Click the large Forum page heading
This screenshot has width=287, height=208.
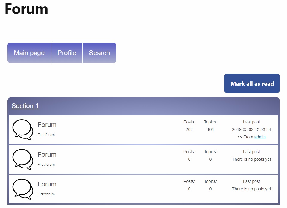click(26, 9)
